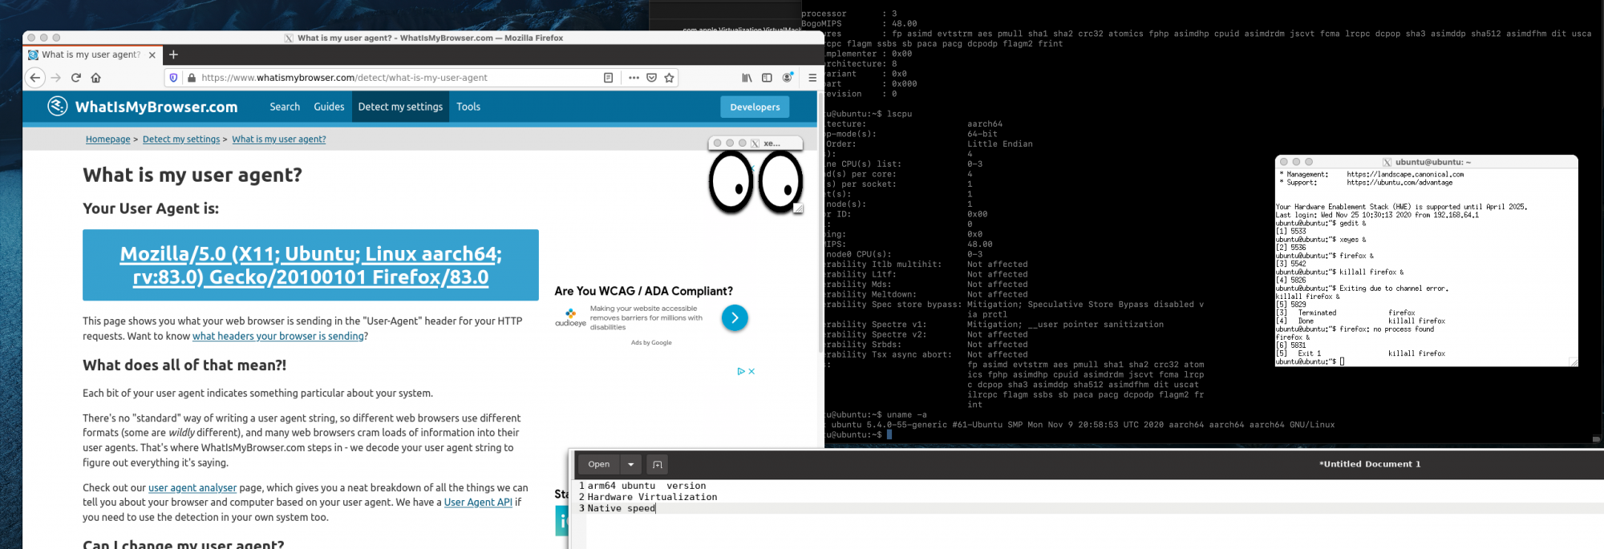Click the ubuntu@ubuntu xterm prompt line
Image resolution: width=1604 pixels, height=549 pixels.
pos(1310,361)
